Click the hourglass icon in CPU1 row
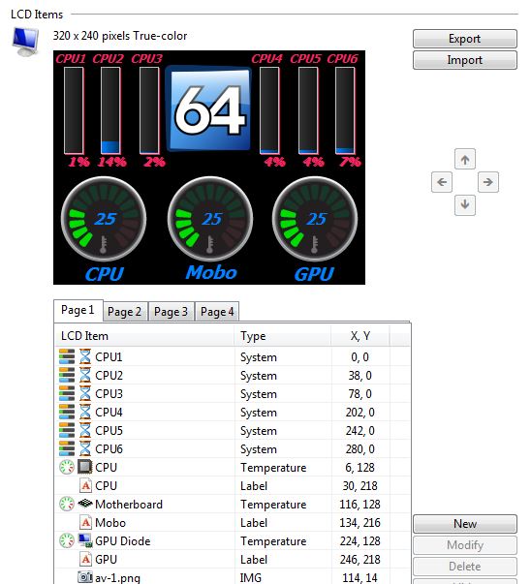The height and width of the screenshot is (584, 531). (85, 356)
